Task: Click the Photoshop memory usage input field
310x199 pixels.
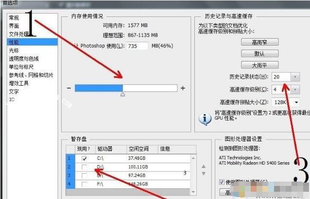Action: point(137,46)
